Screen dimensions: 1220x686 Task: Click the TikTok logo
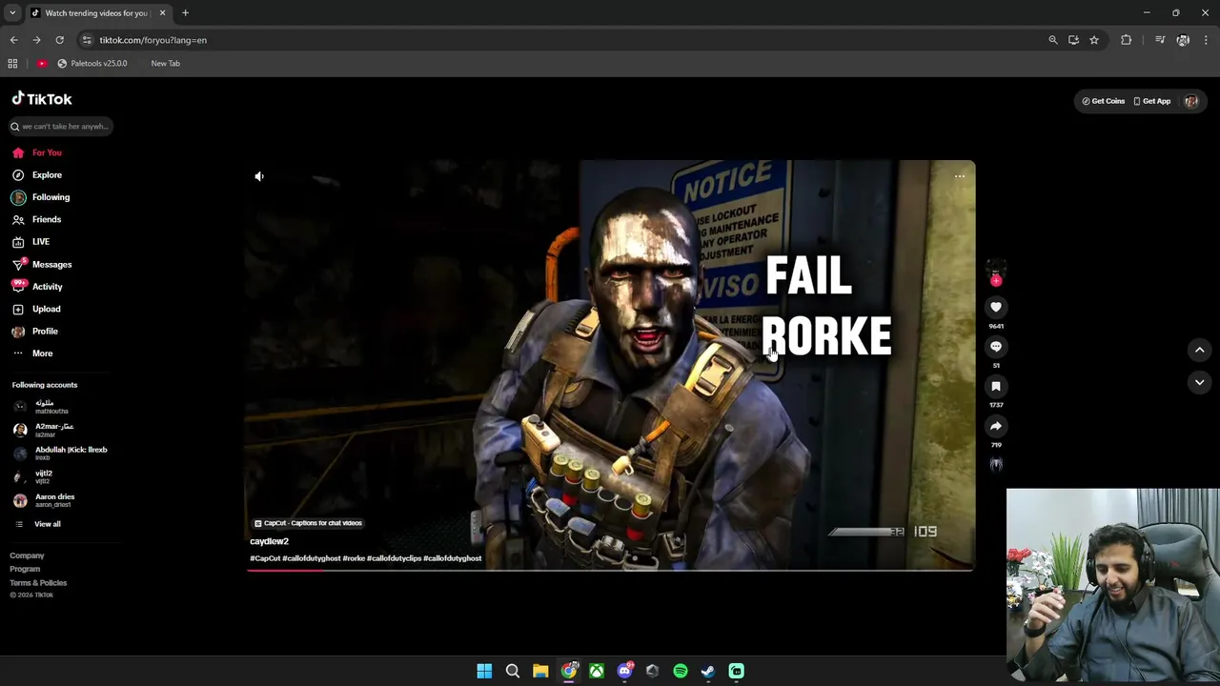click(42, 99)
